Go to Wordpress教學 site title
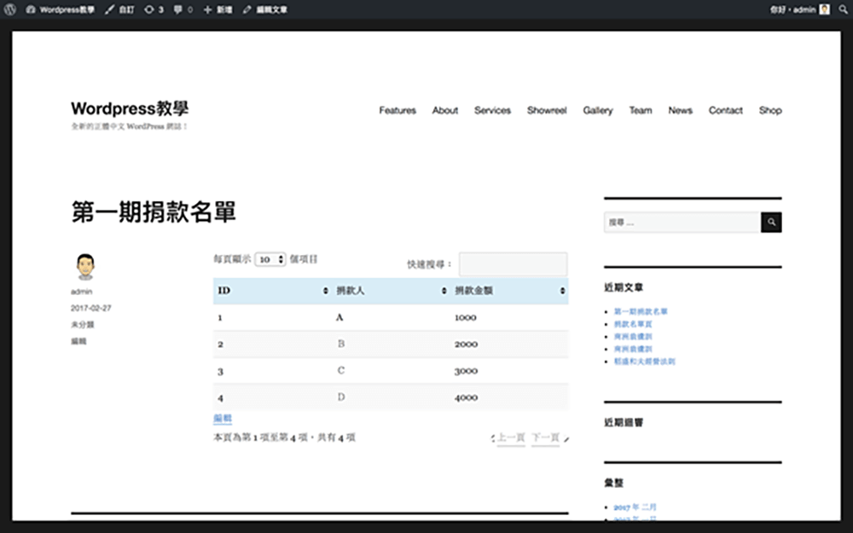This screenshot has width=853, height=533. tap(130, 108)
